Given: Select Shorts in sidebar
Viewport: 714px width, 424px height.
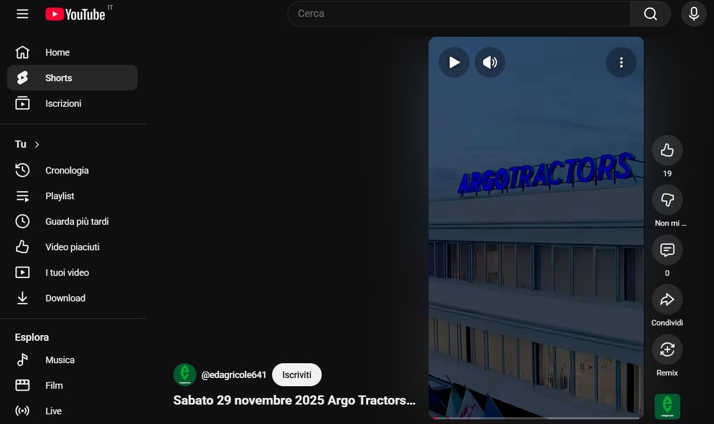Looking at the screenshot, I should pyautogui.click(x=72, y=78).
